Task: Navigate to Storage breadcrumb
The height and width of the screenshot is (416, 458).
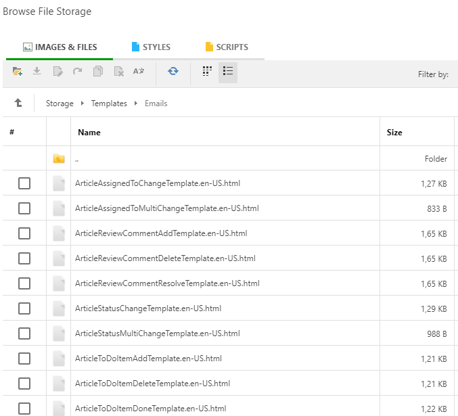Action: pyautogui.click(x=60, y=103)
